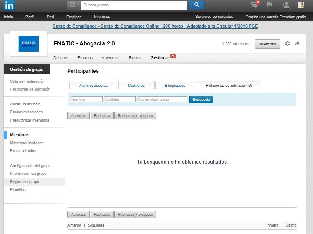The height and width of the screenshot is (234, 313).
Task: Open messages inbox icon
Action: (254, 5)
